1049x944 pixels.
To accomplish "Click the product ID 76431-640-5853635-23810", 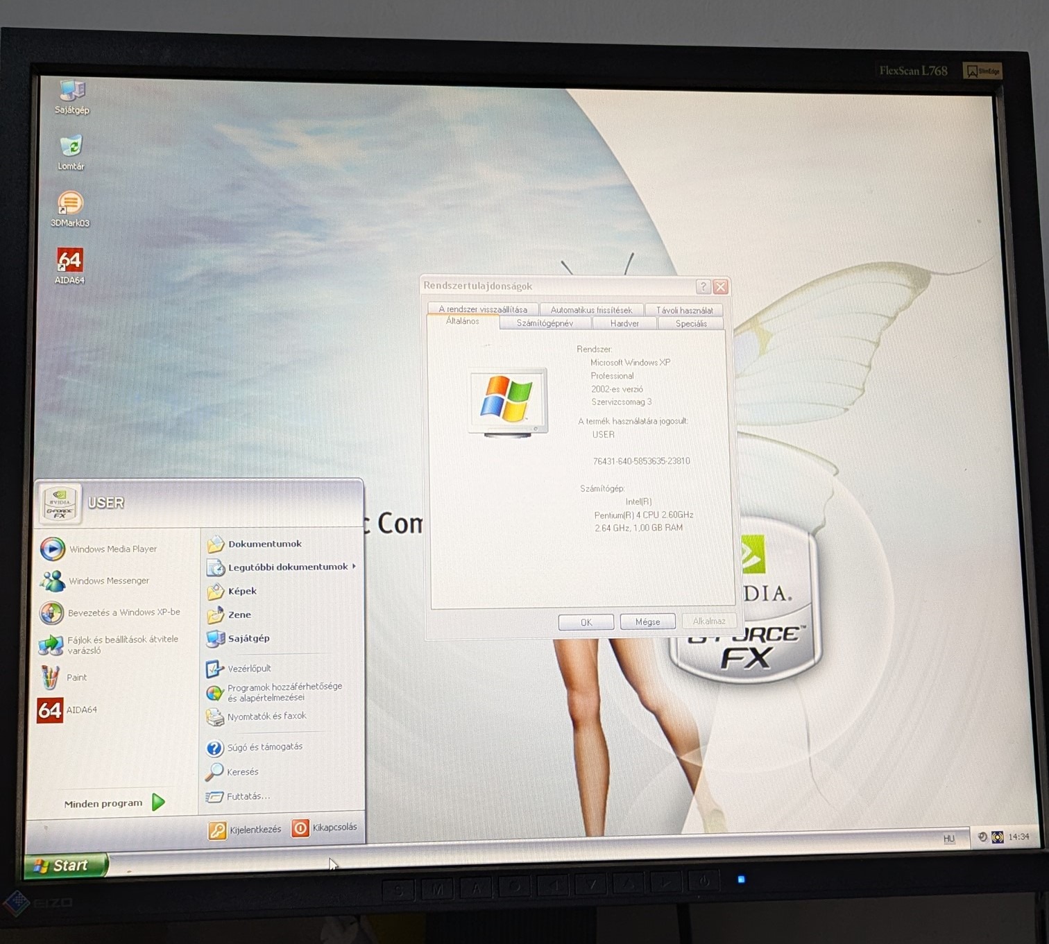I will [x=642, y=461].
